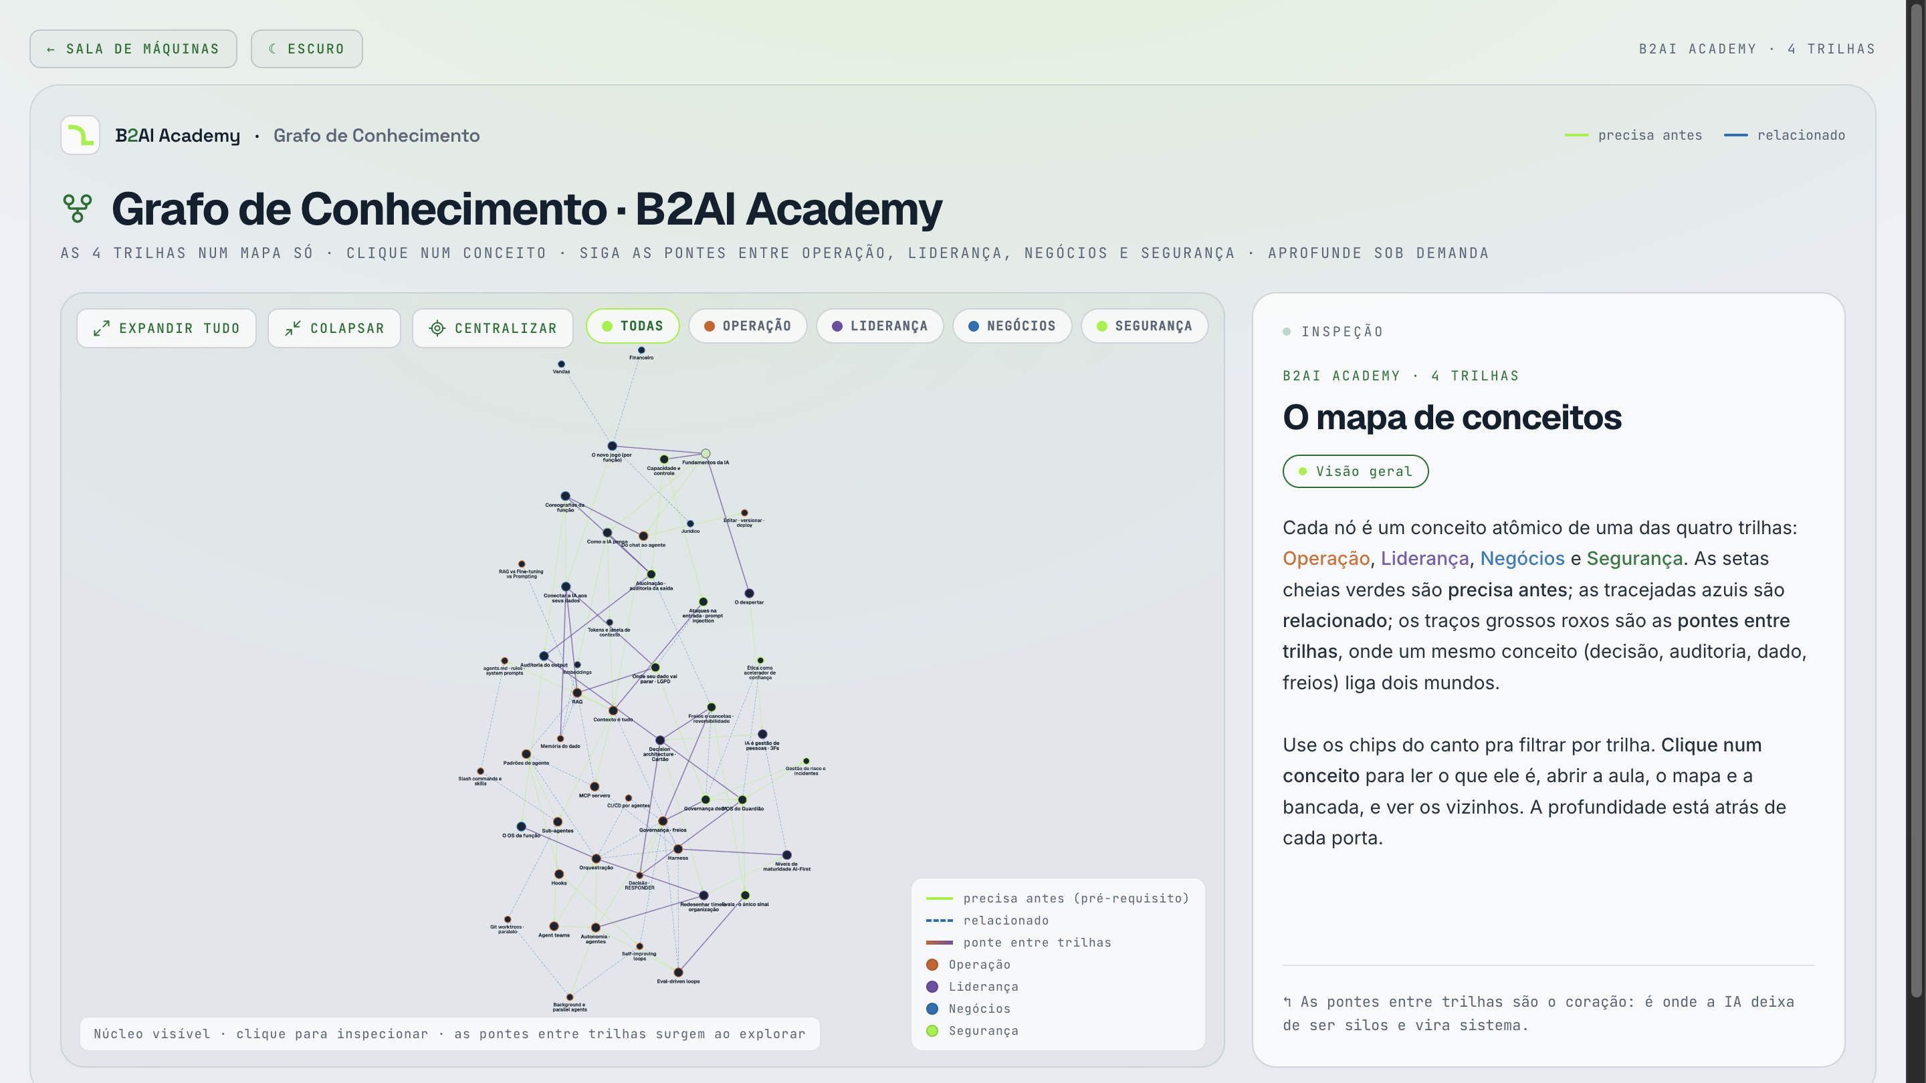Select the Ataques na entrada · prompt injection node

703,602
